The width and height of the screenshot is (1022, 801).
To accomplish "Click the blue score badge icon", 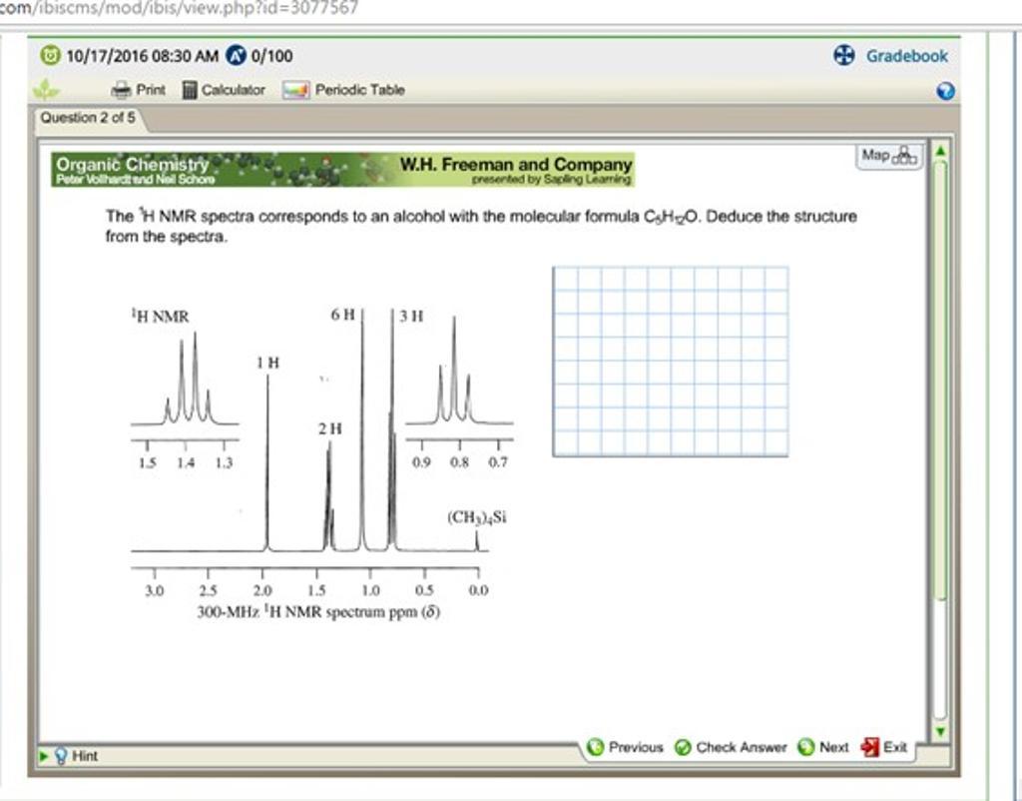I will pyautogui.click(x=236, y=56).
